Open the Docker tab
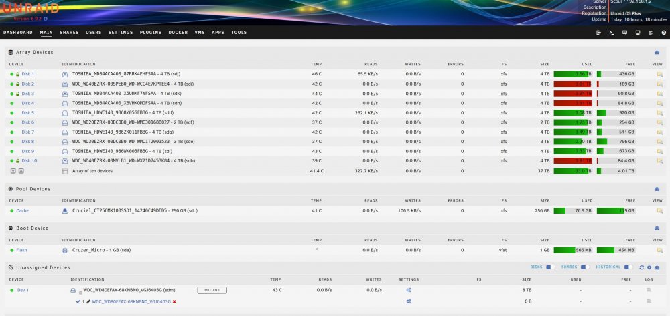The width and height of the screenshot is (670, 316). pos(178,32)
